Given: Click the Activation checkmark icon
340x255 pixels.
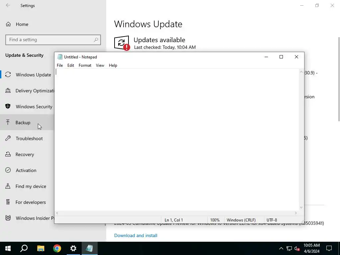Looking at the screenshot, I should [8, 170].
